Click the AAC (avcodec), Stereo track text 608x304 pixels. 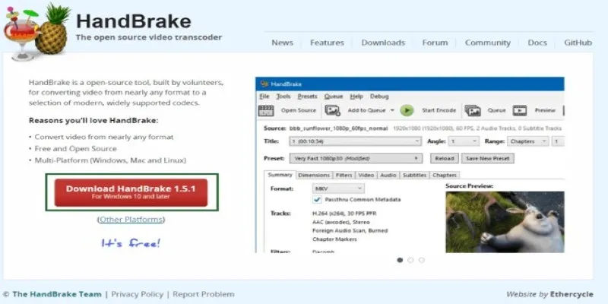tap(340, 222)
